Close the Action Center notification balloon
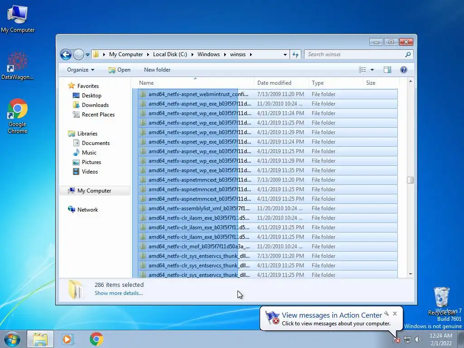This screenshot has height=348, width=464. click(395, 314)
